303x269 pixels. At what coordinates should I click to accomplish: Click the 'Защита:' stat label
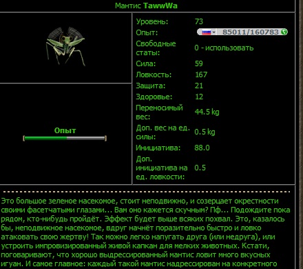pos(151,86)
